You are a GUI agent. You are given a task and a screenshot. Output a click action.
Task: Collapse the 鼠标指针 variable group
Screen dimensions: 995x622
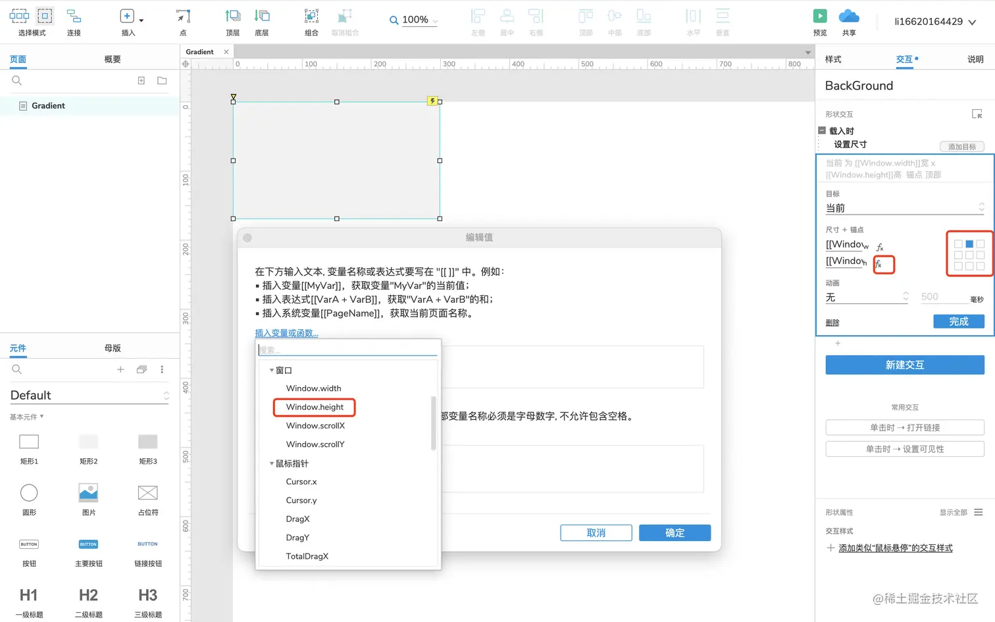coord(272,463)
